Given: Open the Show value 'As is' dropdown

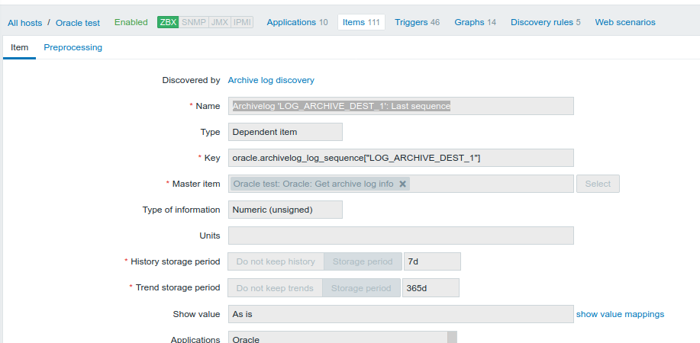Looking at the screenshot, I should (x=401, y=314).
